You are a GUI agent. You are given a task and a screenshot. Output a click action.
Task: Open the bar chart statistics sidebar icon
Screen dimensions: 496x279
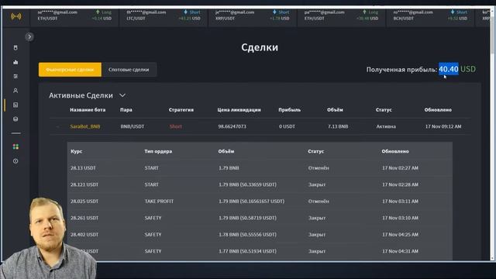pos(15,62)
